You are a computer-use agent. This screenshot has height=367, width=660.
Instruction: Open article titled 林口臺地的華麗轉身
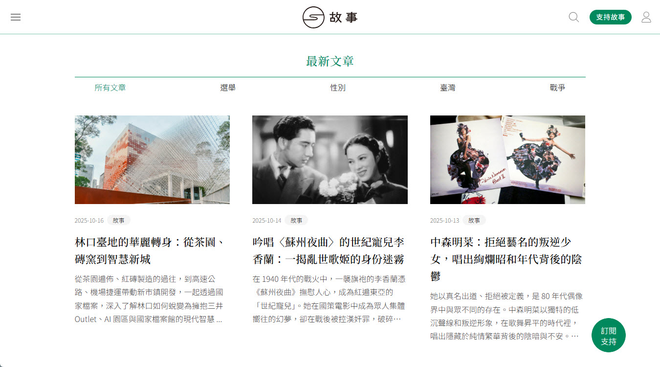(x=150, y=251)
